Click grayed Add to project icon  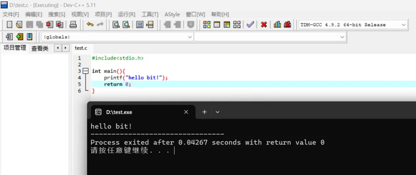click(167, 25)
